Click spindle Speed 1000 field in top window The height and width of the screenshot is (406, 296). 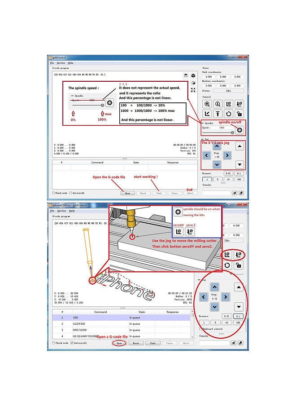222,128
